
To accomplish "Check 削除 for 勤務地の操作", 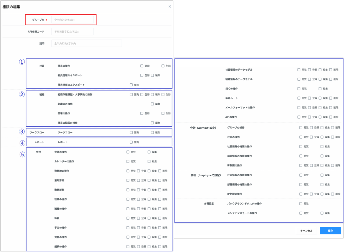I will point(160,171).
